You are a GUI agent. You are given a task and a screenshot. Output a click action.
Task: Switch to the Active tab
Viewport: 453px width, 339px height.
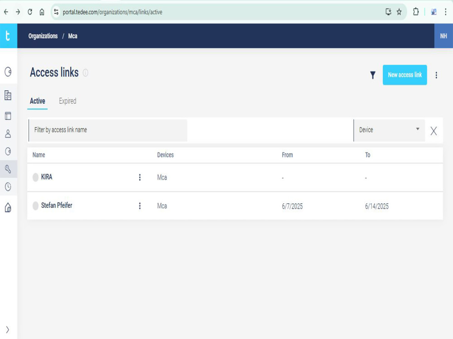pos(38,101)
